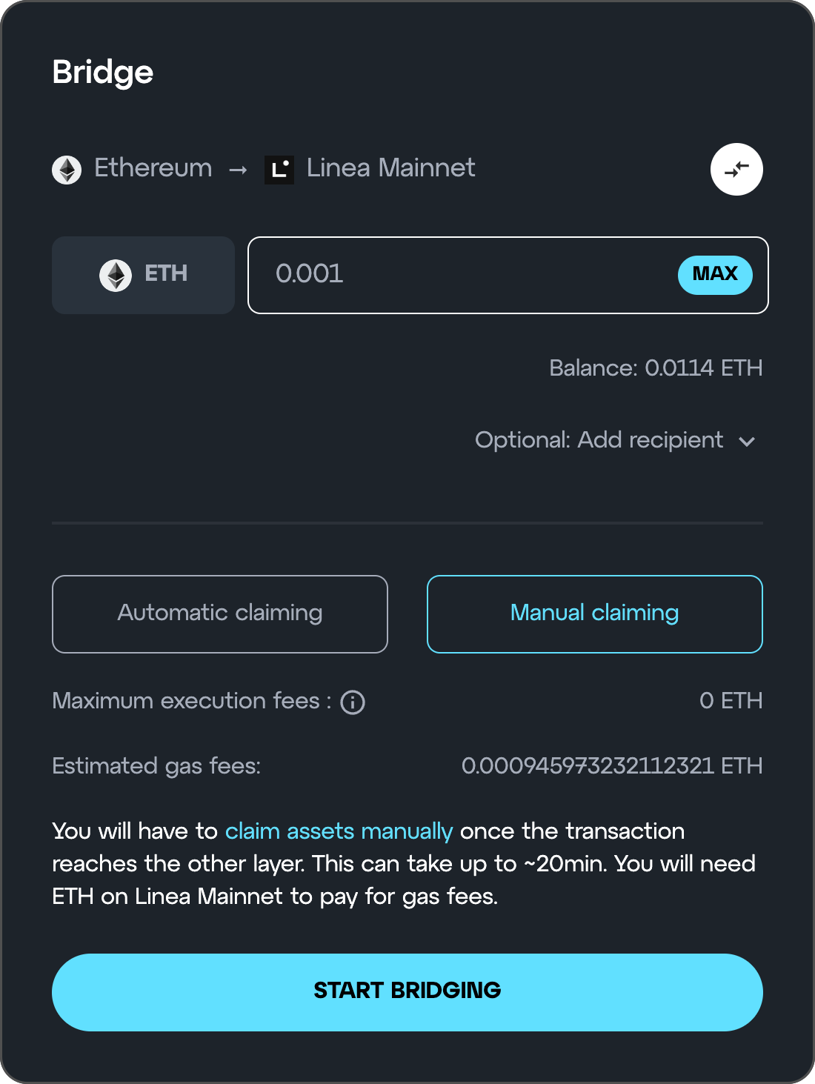The height and width of the screenshot is (1084, 815).
Task: Expand the Optional: Add recipient chevron
Action: (x=747, y=442)
